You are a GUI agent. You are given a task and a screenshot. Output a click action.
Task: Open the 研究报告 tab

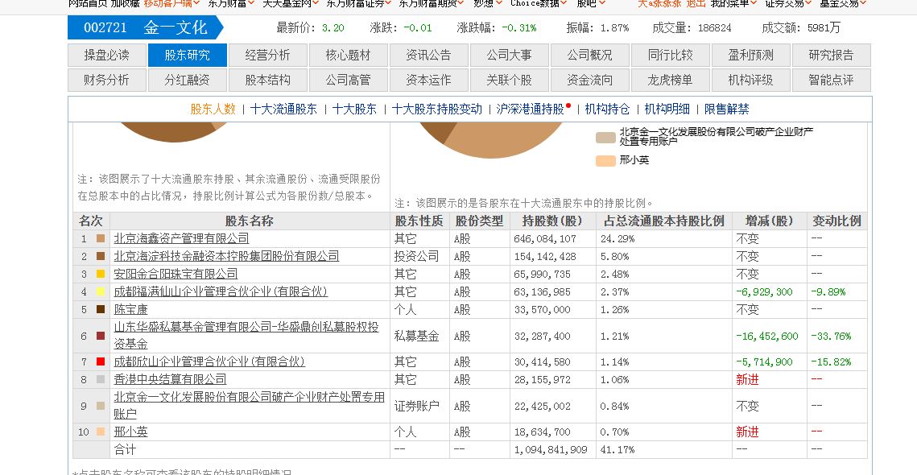click(x=831, y=56)
